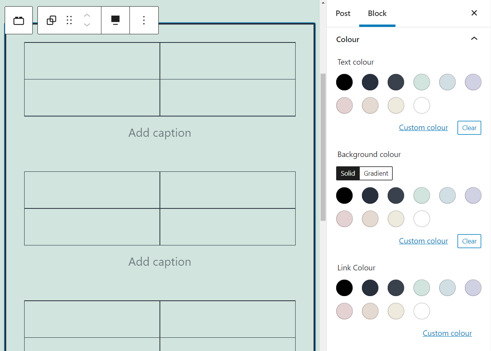Select white as the text colour
491x351 pixels.
pyautogui.click(x=422, y=105)
